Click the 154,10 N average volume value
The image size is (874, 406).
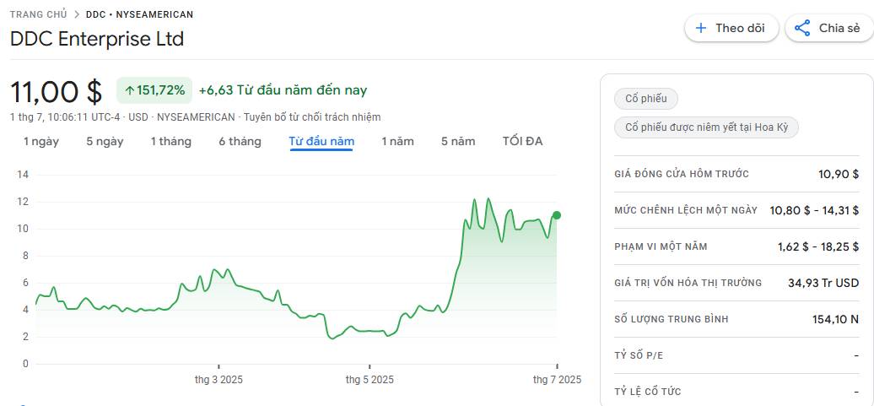835,319
